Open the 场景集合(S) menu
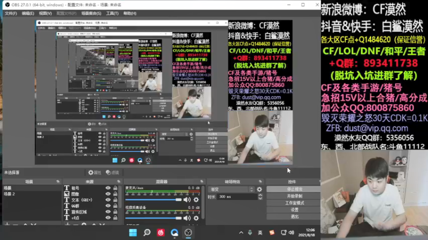 click(91, 13)
